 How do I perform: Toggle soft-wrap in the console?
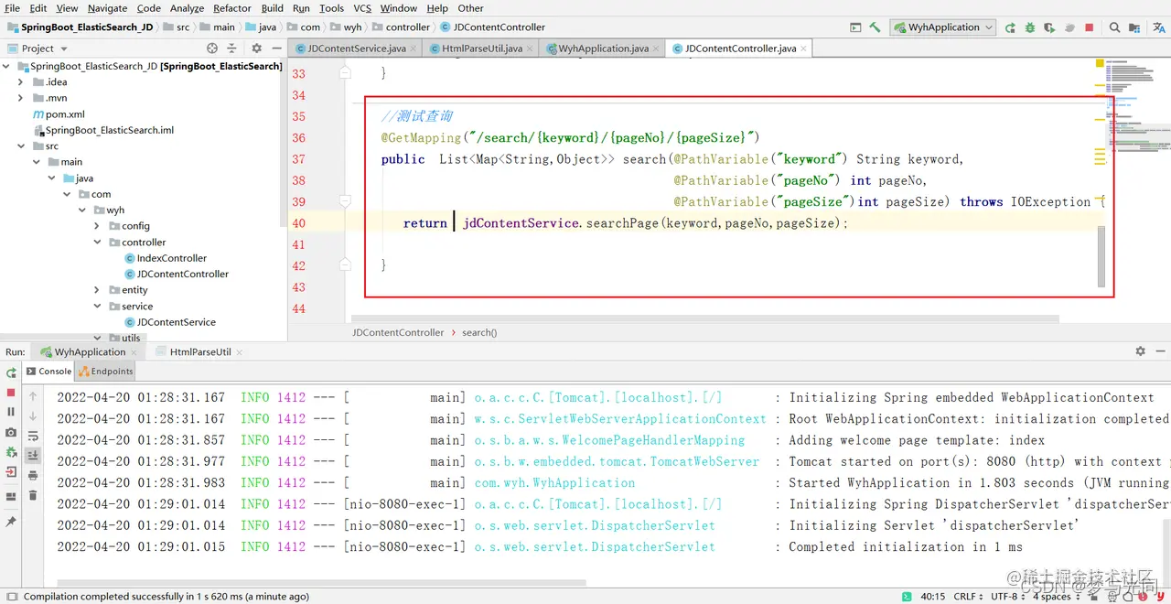[x=33, y=437]
